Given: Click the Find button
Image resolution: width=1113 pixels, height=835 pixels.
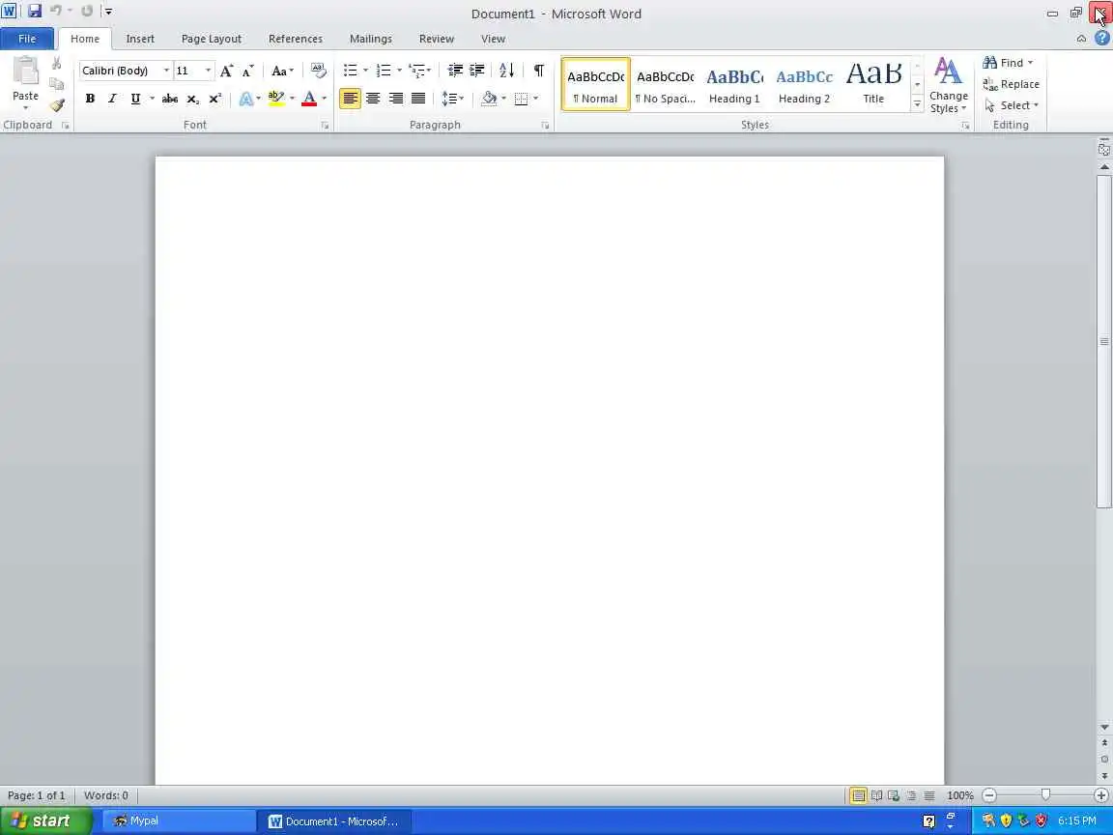Looking at the screenshot, I should (x=1008, y=63).
